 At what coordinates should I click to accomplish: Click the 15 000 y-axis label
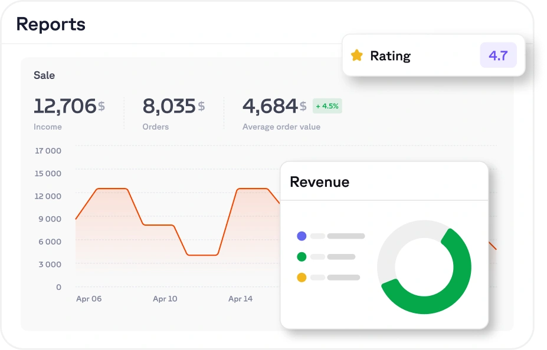(x=48, y=173)
